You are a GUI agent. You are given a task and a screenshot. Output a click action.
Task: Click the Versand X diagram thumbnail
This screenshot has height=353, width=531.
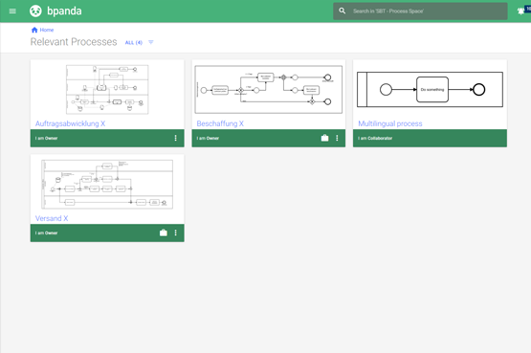[x=107, y=185]
